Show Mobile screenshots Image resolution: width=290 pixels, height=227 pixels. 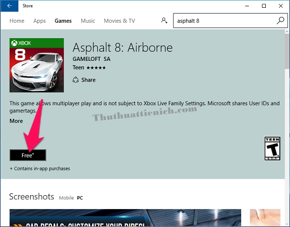coord(66,198)
